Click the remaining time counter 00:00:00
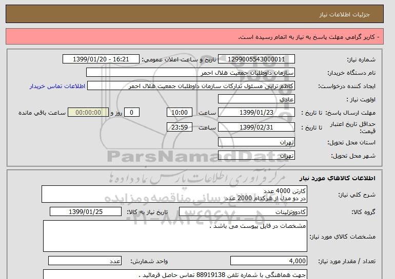This screenshot has width=395, height=279. [x=88, y=112]
